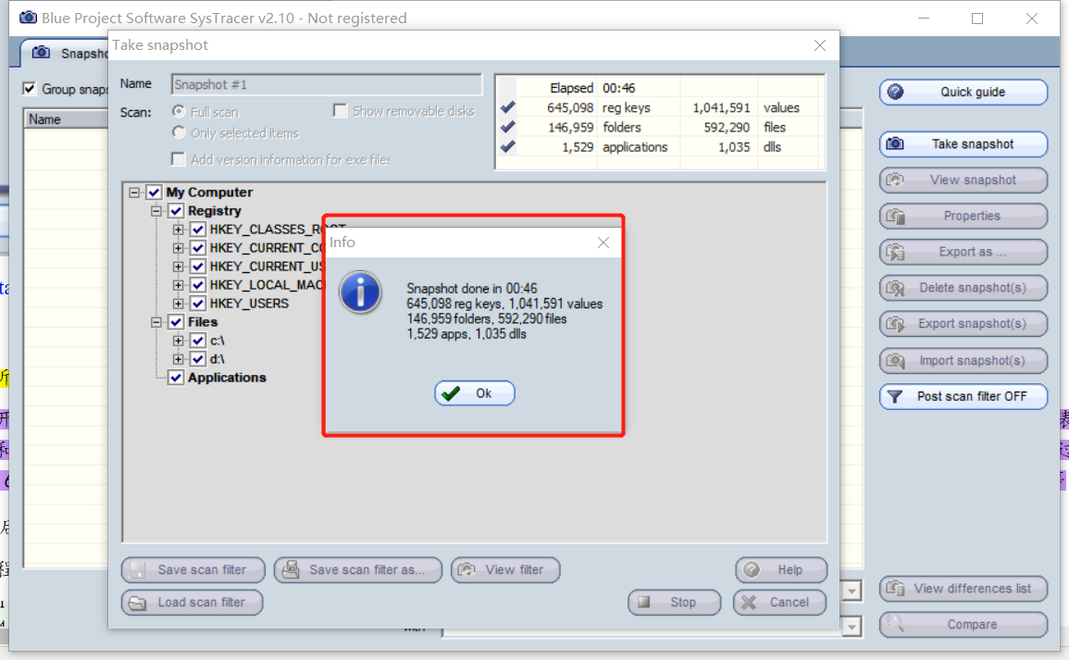The height and width of the screenshot is (660, 1069).
Task: Click the floppy icon on Save scan filter
Action: pyautogui.click(x=138, y=570)
